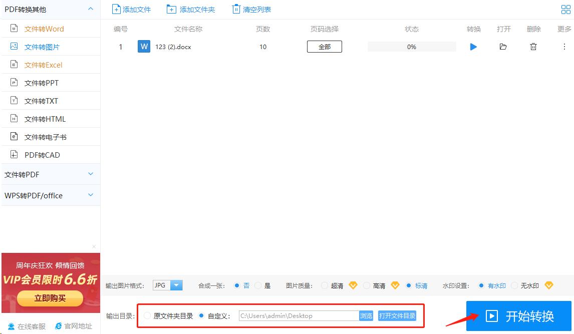Open the file location folder icon for 123 (2).docx

point(503,46)
